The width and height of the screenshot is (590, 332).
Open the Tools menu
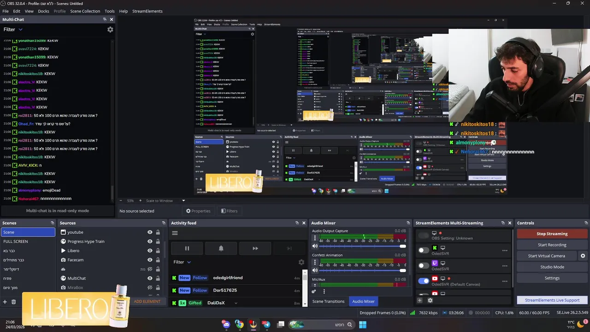click(110, 11)
